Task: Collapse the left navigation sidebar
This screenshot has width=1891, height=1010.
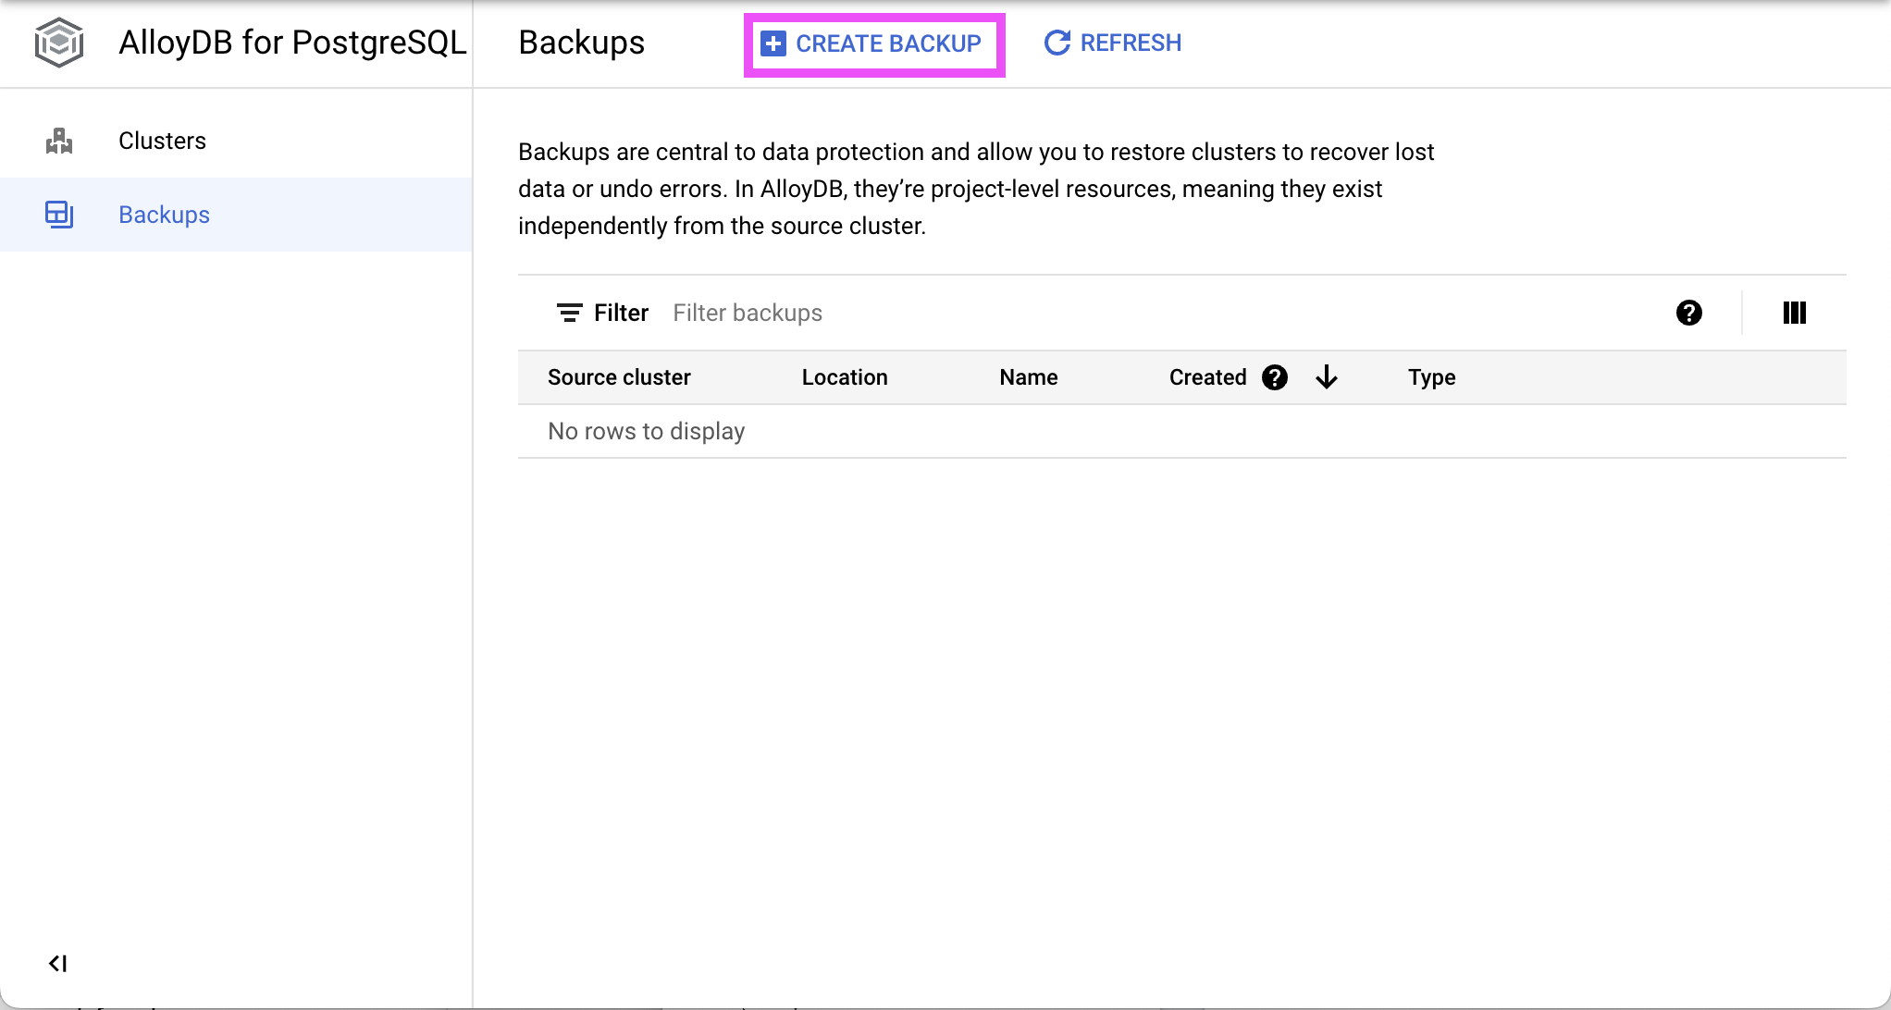Action: [x=59, y=962]
